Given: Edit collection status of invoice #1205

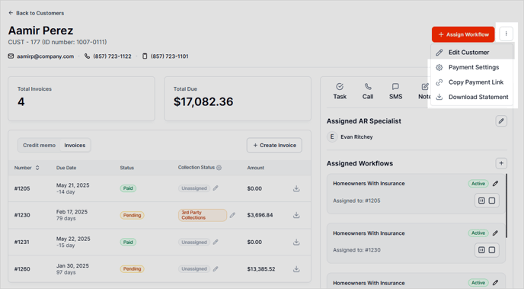Looking at the screenshot, I should (216, 188).
